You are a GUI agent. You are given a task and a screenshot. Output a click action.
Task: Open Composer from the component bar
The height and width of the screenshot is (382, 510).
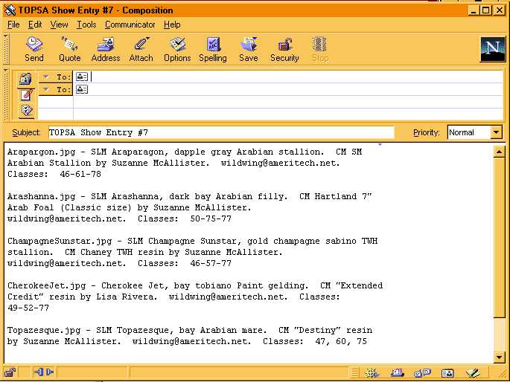click(473, 373)
